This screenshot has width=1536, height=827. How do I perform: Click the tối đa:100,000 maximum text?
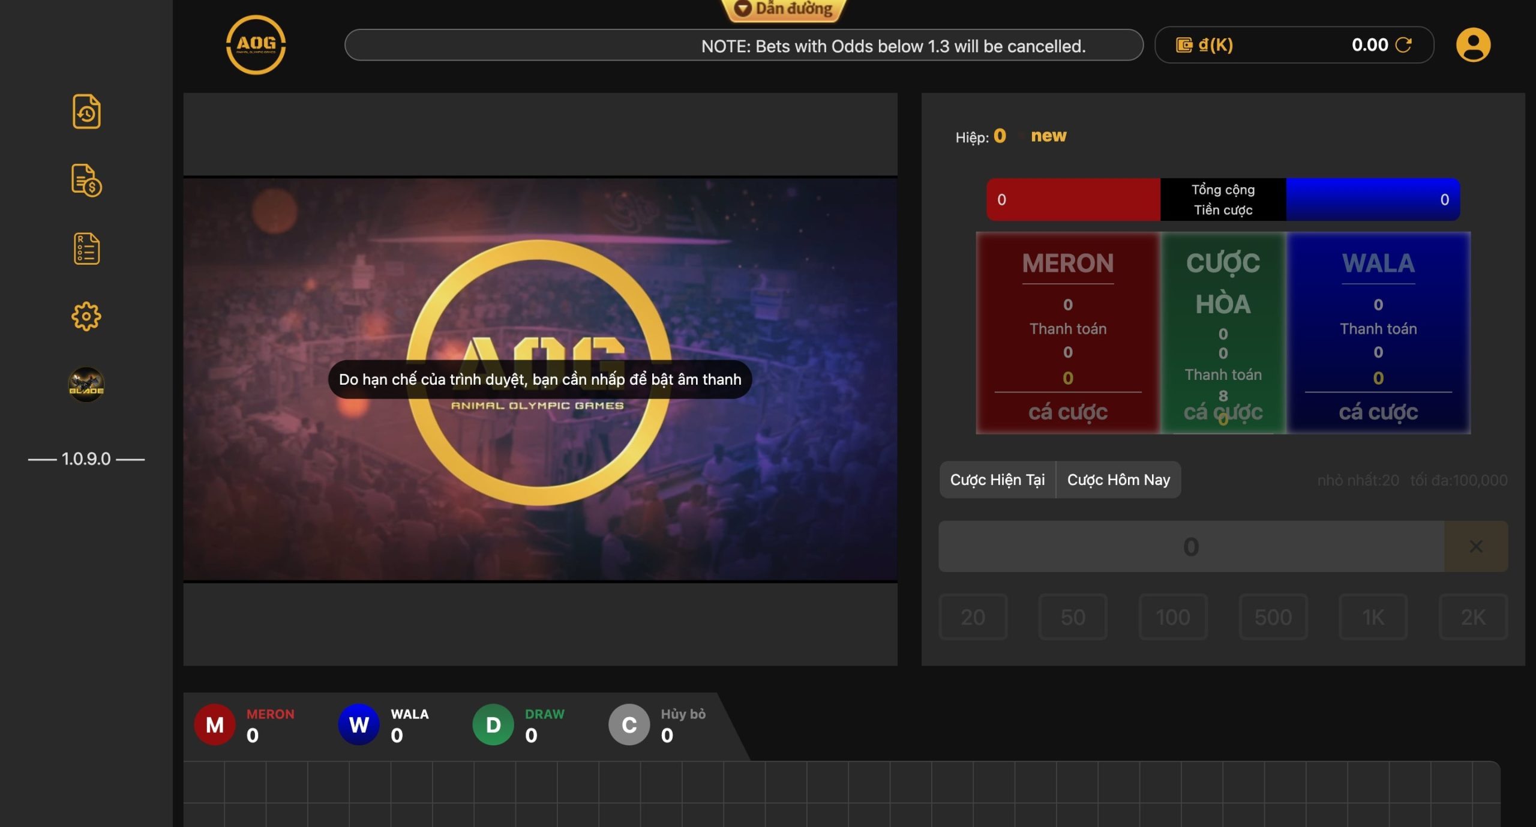pyautogui.click(x=1459, y=480)
